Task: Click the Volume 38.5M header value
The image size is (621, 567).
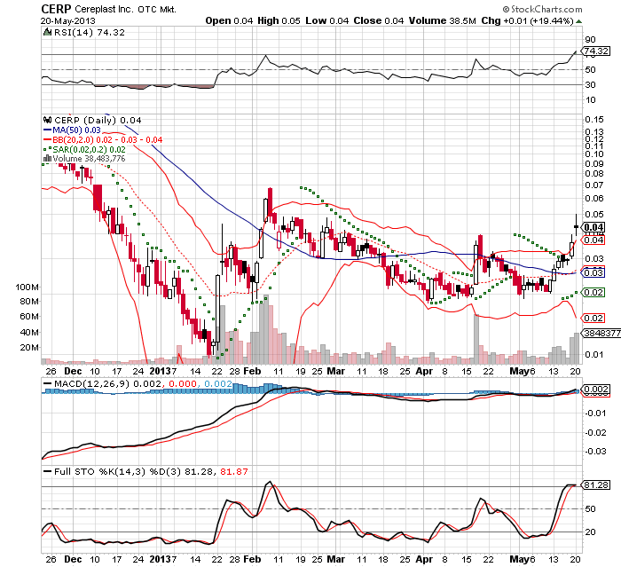Action: point(443,20)
